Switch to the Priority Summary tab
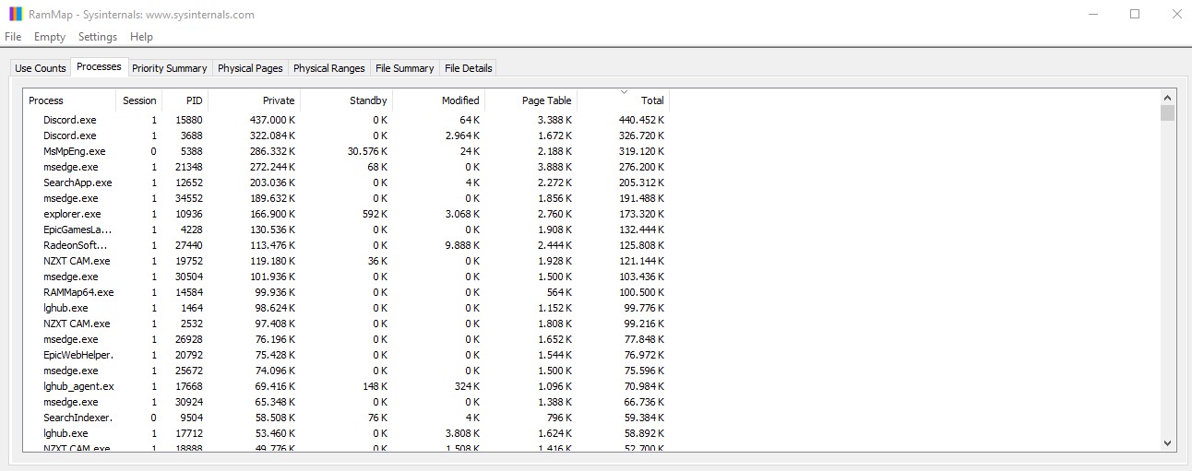The width and height of the screenshot is (1192, 471). pyautogui.click(x=170, y=68)
